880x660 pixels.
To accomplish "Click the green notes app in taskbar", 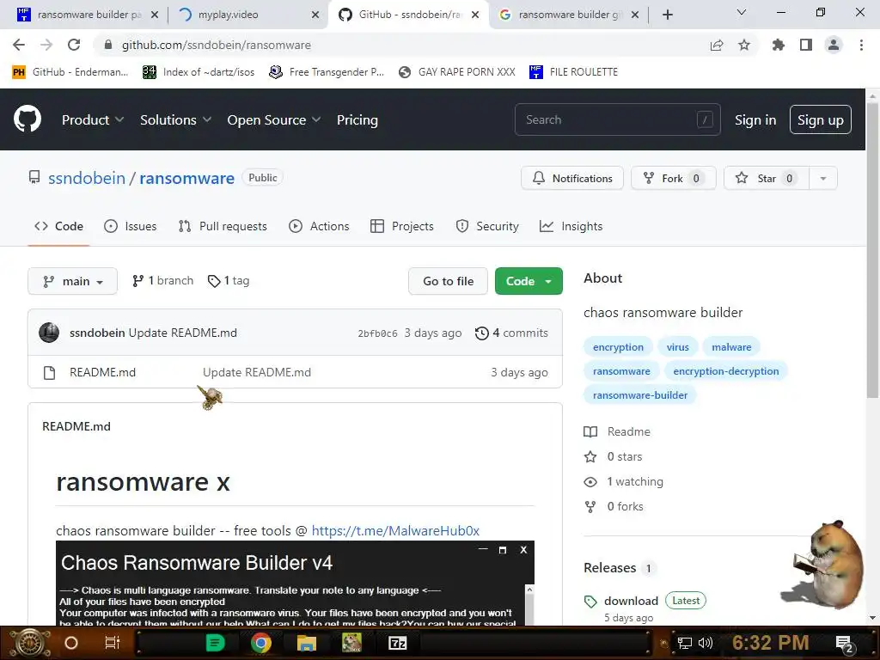I will (216, 643).
